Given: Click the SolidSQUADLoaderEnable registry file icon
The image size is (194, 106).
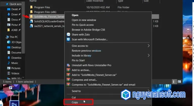Looking at the screenshot, I should point(31,21).
